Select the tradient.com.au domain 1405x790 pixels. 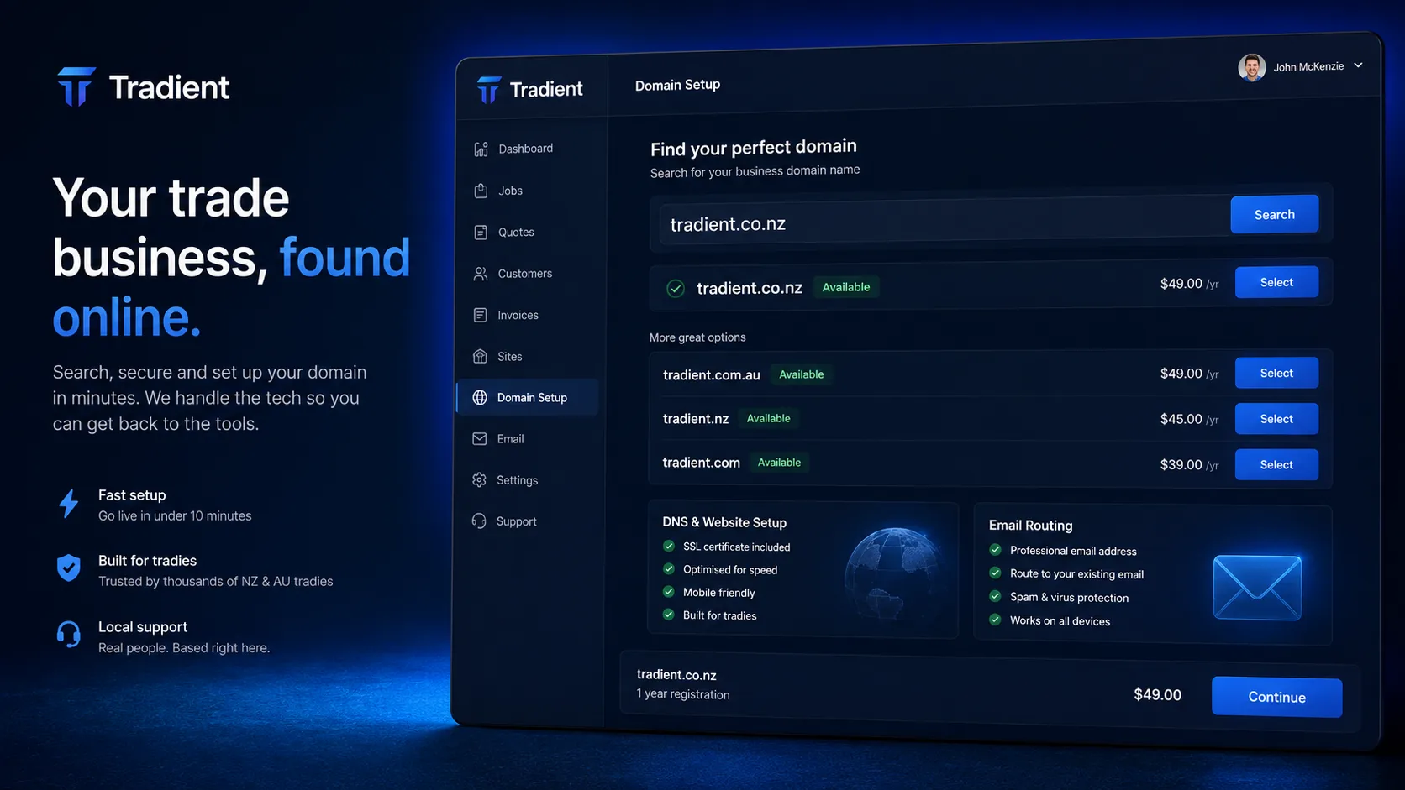pos(1276,373)
